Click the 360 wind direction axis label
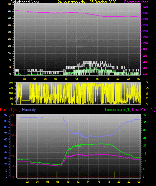Image resolution: width=156 pixels, height=186 pixels. coord(11,83)
